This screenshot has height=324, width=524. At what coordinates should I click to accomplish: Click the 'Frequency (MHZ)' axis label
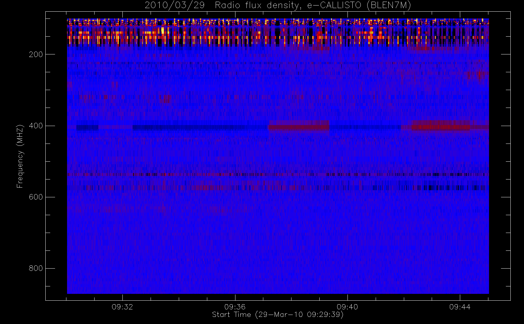20,156
